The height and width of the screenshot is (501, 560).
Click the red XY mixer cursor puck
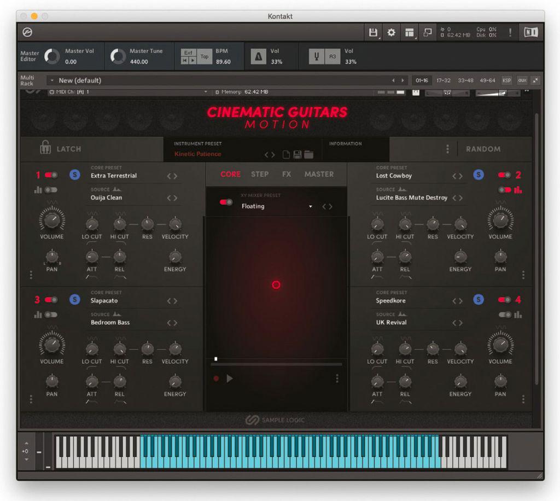coord(276,284)
